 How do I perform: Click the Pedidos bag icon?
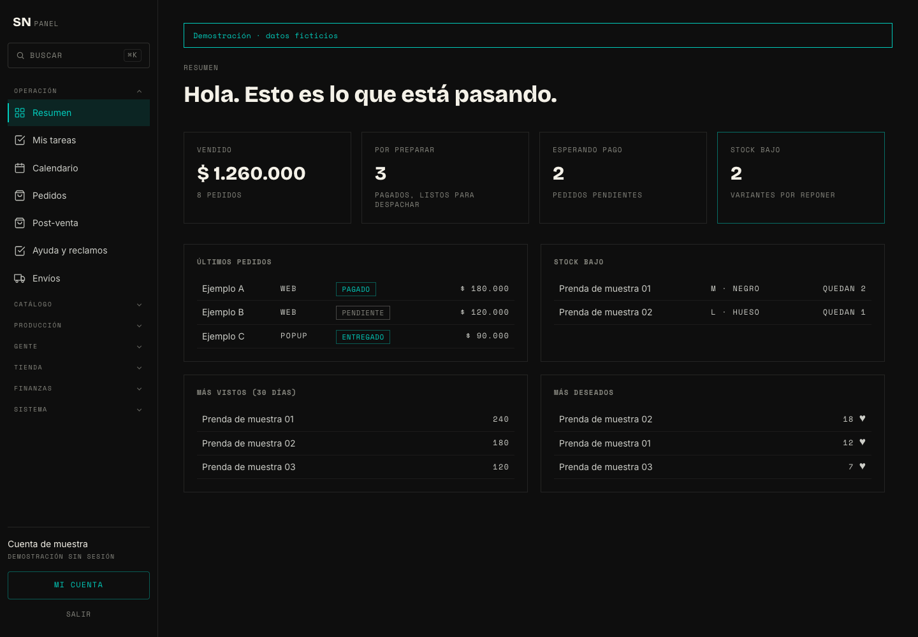[x=20, y=196]
